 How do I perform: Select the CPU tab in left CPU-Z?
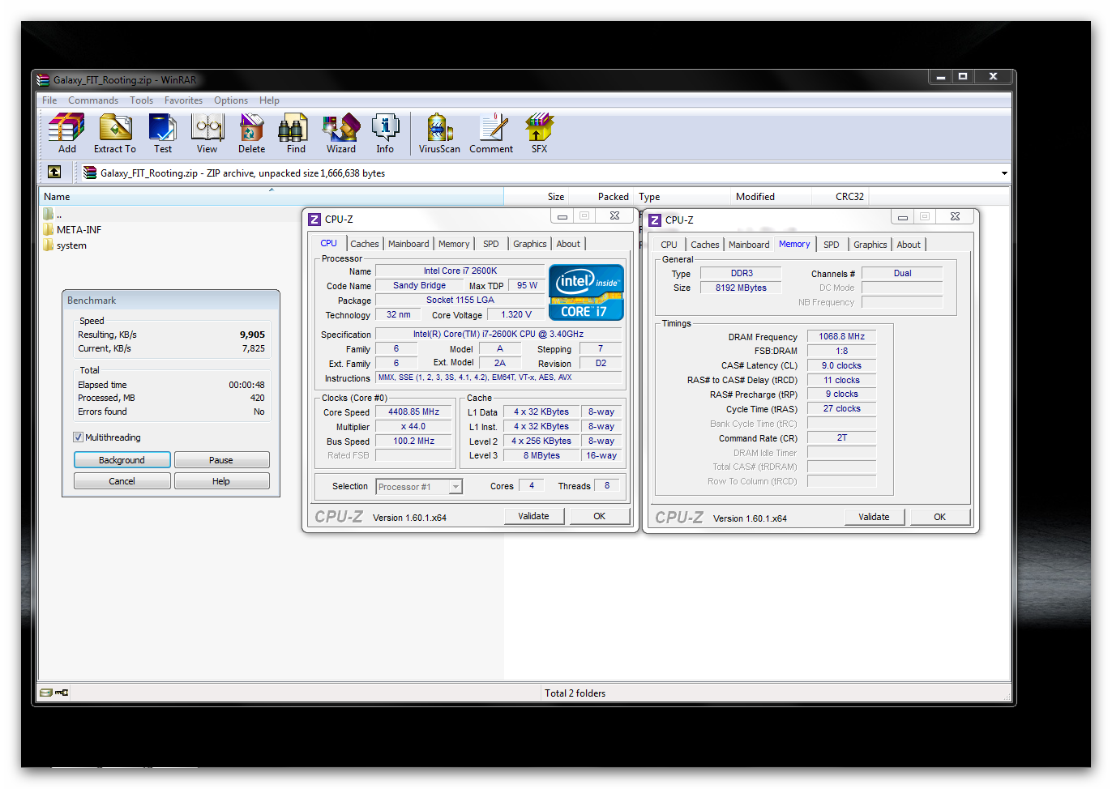click(x=328, y=243)
